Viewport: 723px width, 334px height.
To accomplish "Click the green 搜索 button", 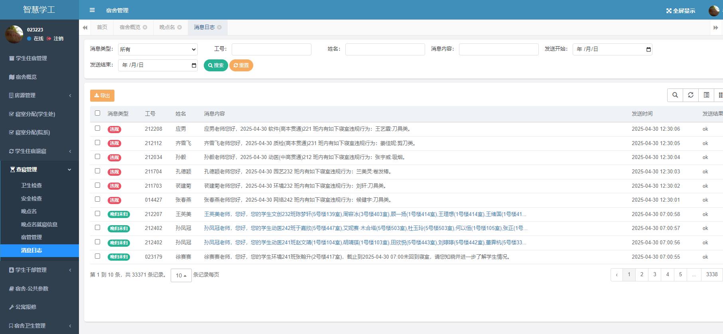I will [x=216, y=65].
